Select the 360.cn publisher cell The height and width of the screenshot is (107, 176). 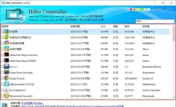pyautogui.click(x=145, y=49)
